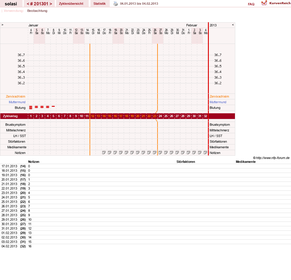The width and height of the screenshot is (291, 280).
Task: Click light bleeding marker on cycle day 5
Action: pos(53,106)
